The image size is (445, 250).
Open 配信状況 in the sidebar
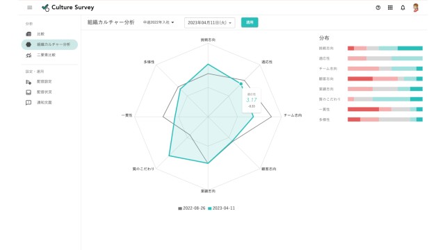[x=49, y=92]
